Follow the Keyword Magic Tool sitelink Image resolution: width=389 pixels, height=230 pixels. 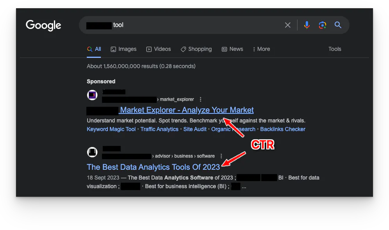tap(111, 129)
